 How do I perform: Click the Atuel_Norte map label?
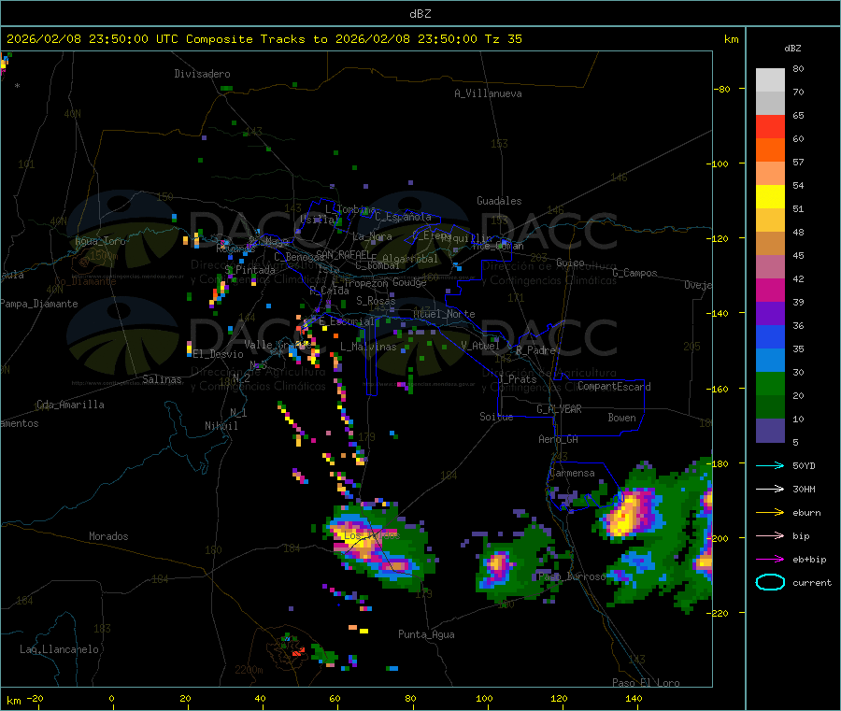click(x=444, y=314)
